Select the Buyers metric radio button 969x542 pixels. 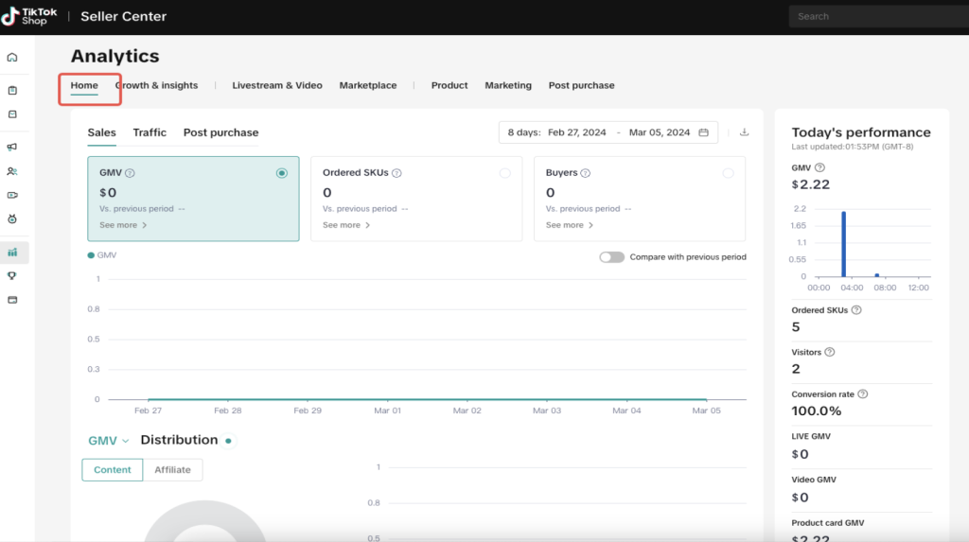[728, 173]
